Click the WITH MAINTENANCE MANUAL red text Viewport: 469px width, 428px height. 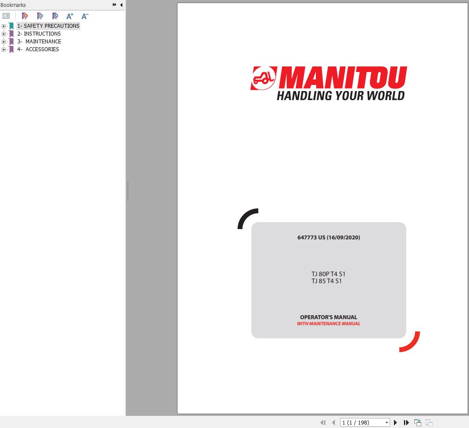click(328, 323)
